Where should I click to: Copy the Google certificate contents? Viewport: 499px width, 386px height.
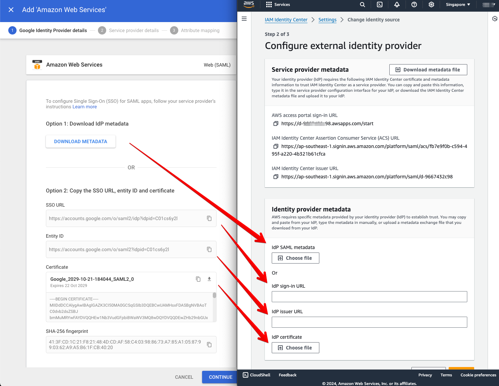(198, 279)
